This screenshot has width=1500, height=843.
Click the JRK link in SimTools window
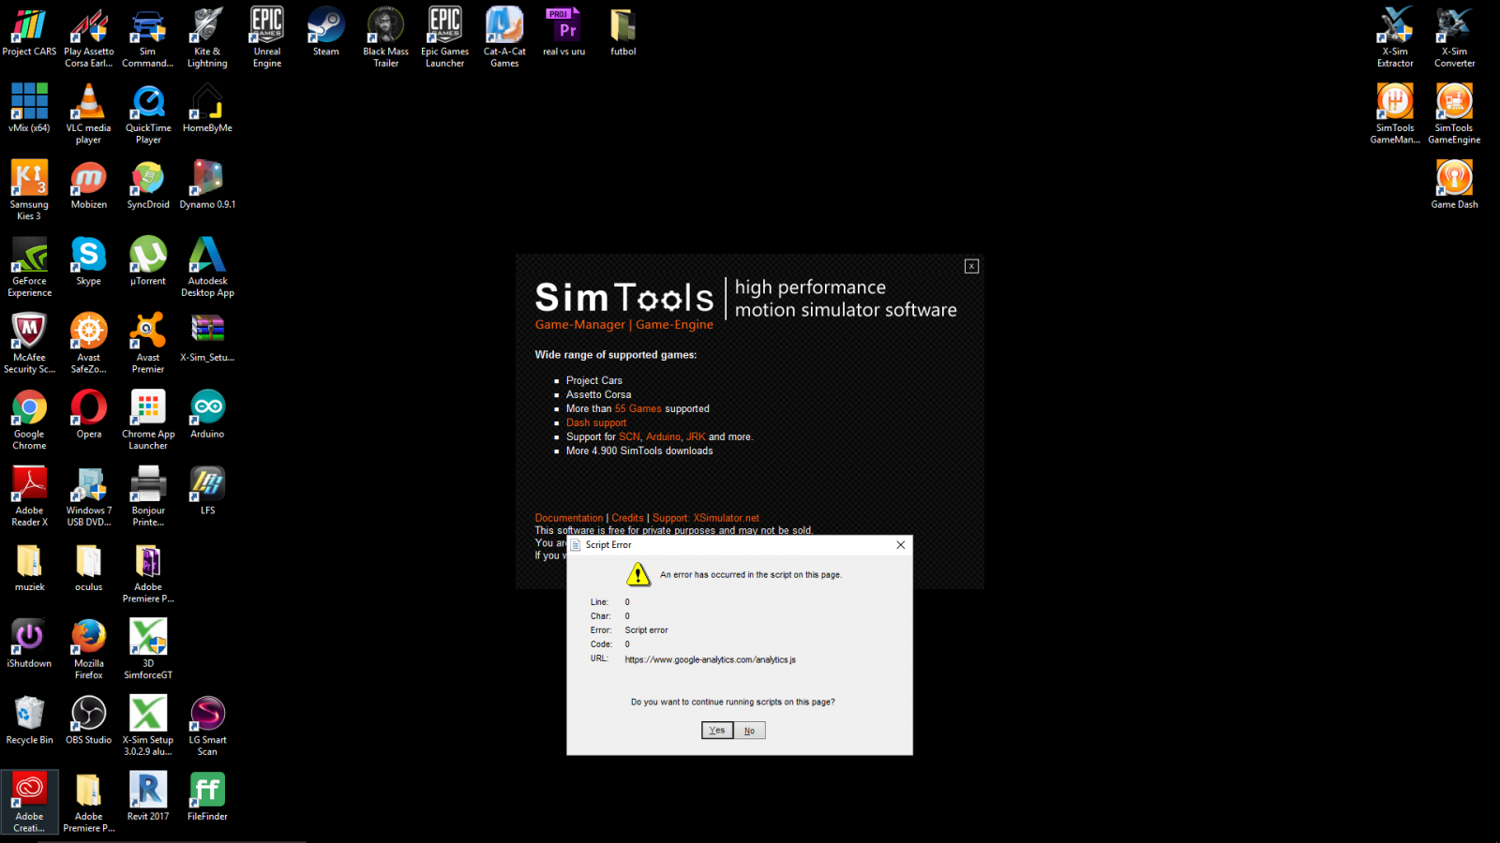tap(696, 437)
